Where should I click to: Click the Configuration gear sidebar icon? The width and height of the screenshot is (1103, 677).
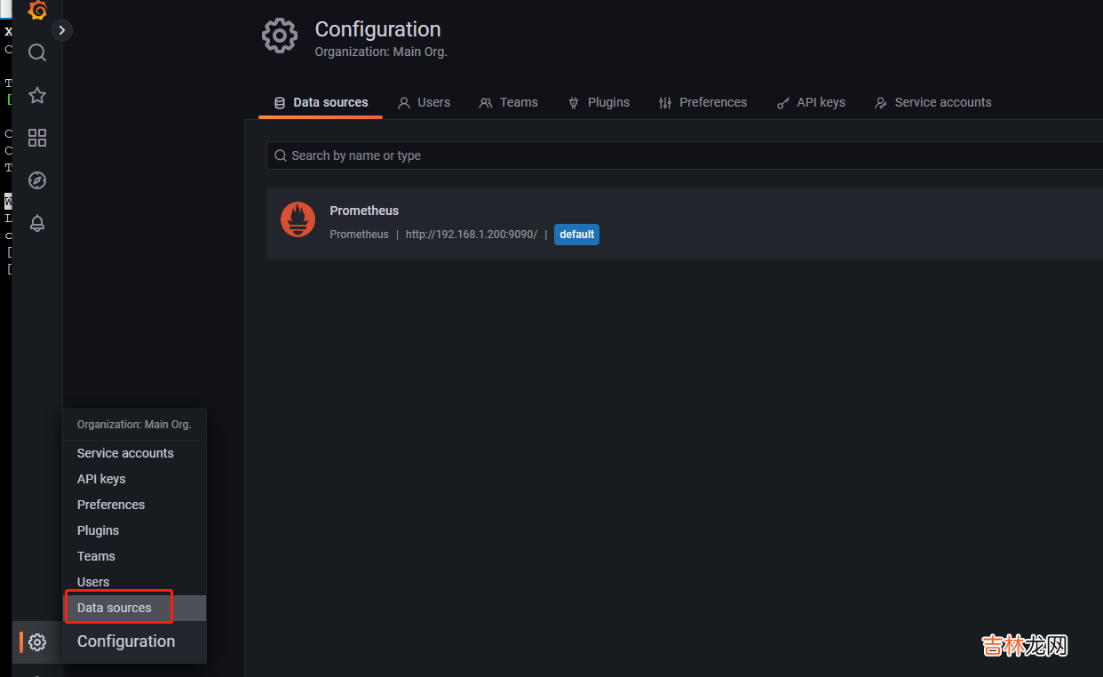(37, 641)
